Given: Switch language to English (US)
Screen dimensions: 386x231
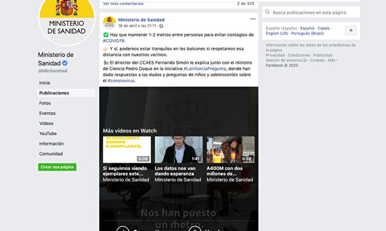Looking at the screenshot, I should coord(277,33).
